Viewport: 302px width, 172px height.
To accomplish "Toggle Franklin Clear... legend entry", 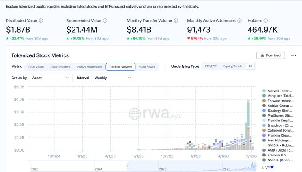I will (x=277, y=136).
